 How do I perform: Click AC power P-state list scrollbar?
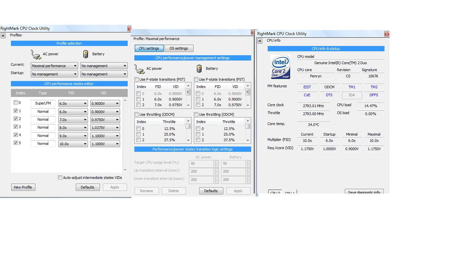click(188, 95)
